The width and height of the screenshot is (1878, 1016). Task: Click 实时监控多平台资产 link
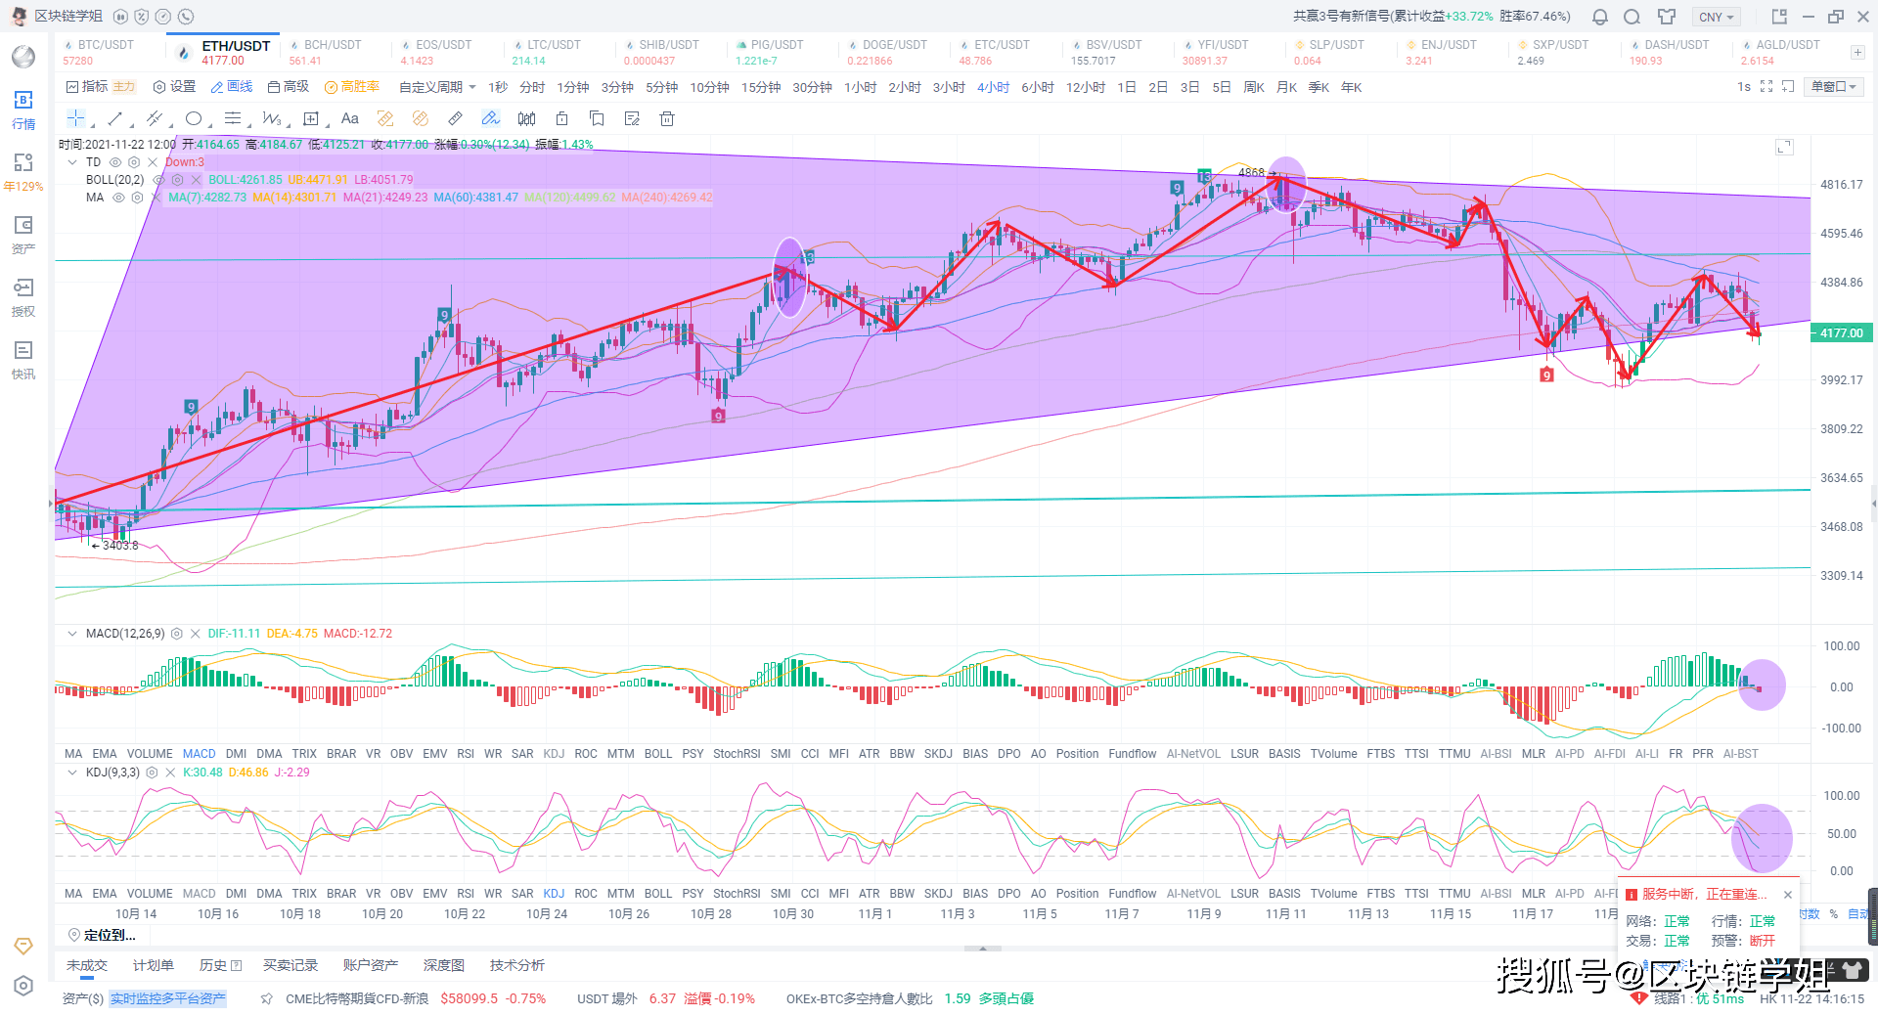(167, 998)
